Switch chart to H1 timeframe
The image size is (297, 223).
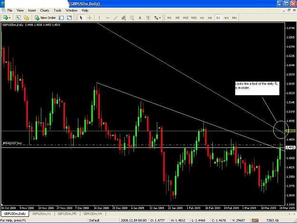coord(202,18)
